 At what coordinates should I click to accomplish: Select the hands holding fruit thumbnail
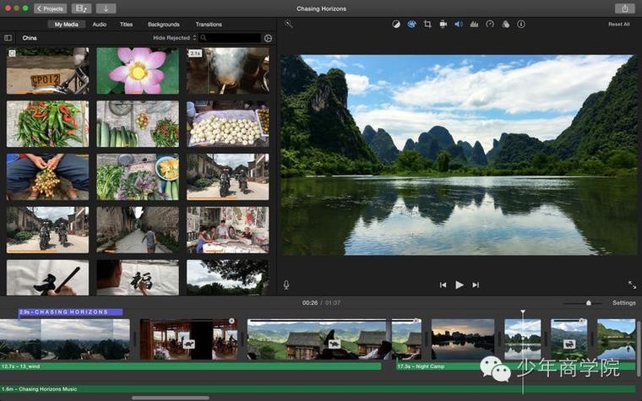[x=47, y=176]
